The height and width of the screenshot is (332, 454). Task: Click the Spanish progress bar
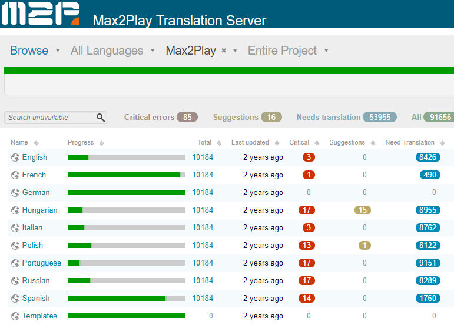pos(127,298)
